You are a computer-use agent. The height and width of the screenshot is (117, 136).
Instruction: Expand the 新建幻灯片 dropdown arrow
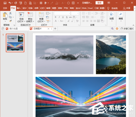pyautogui.click(x=45, y=21)
